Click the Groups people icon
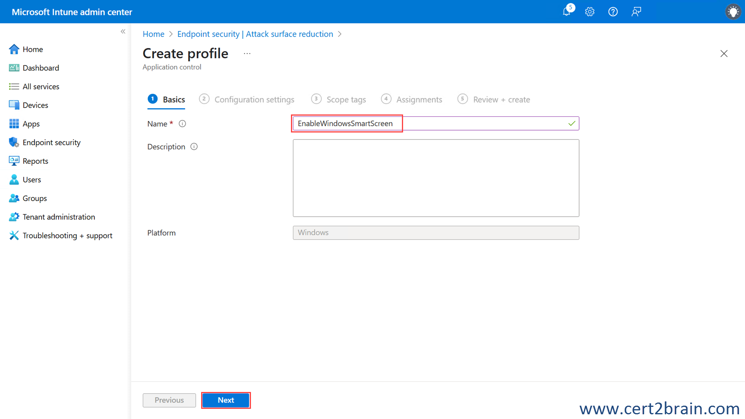The width and height of the screenshot is (745, 419). pyautogui.click(x=14, y=198)
